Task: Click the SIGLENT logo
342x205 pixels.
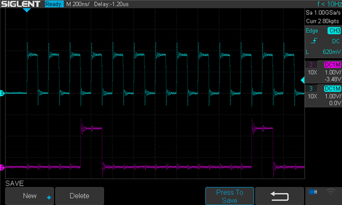Action: click(x=20, y=4)
